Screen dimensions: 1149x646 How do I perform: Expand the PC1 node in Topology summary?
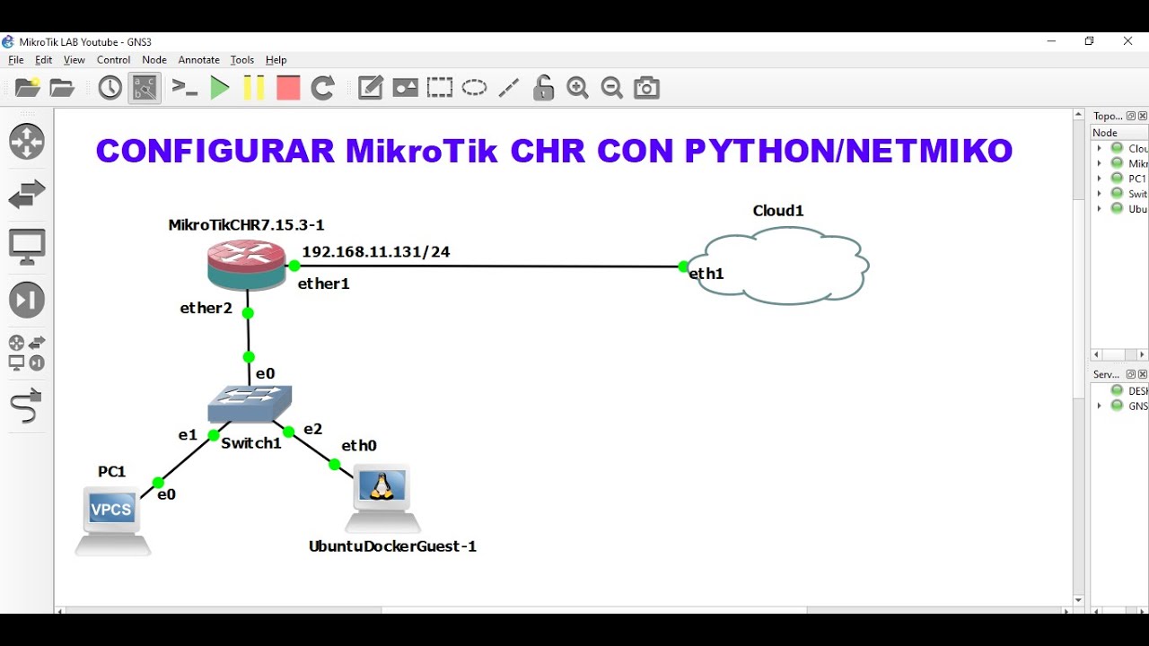click(x=1100, y=178)
